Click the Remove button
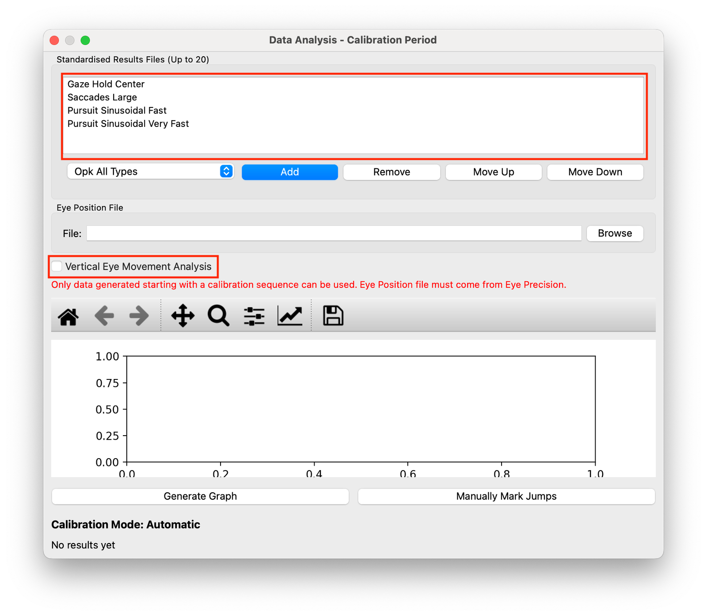The image size is (707, 616). point(392,172)
